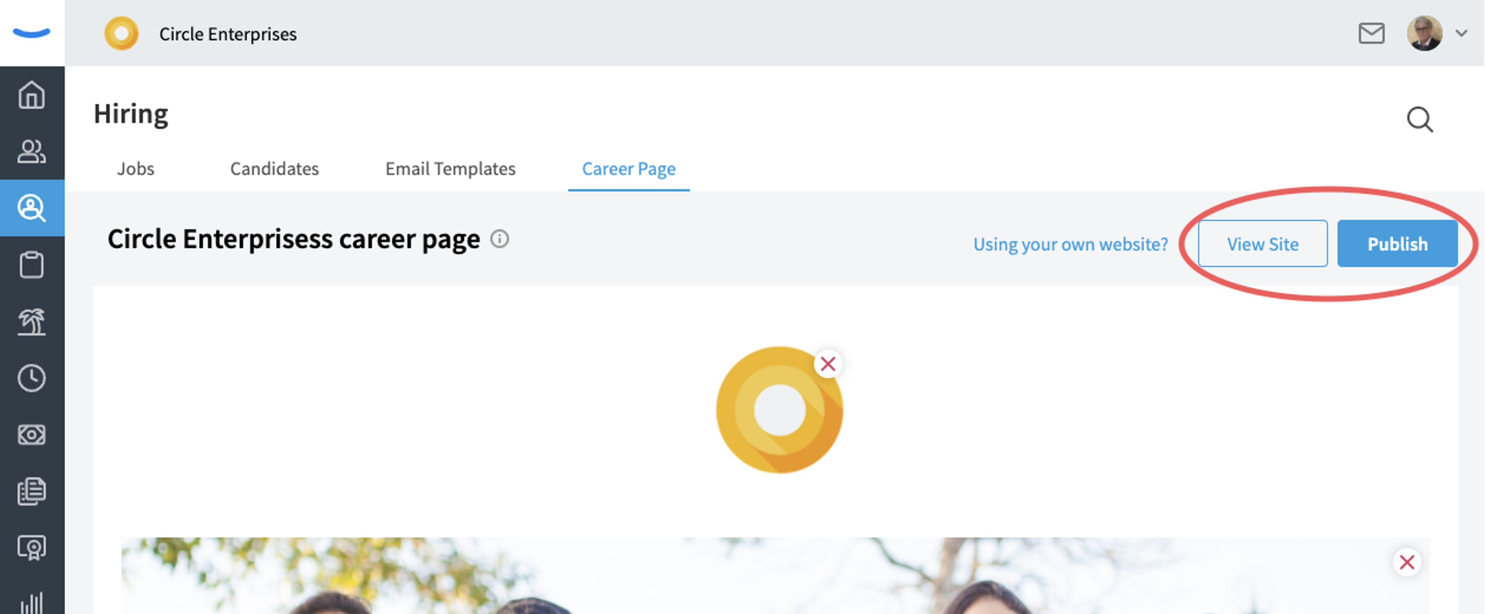Expand the profile dropdown chevron
This screenshot has width=1485, height=614.
coord(1461,33)
